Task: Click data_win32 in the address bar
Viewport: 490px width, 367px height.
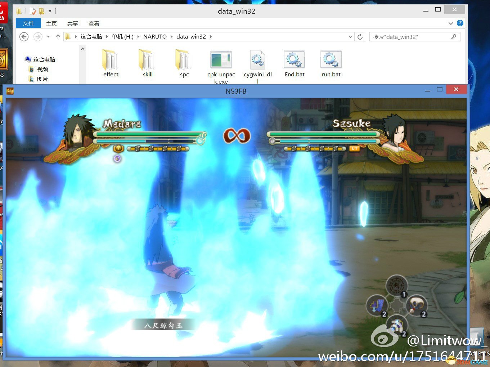Action: (191, 37)
